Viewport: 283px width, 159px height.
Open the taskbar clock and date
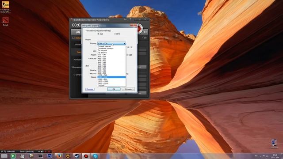pos(275,156)
